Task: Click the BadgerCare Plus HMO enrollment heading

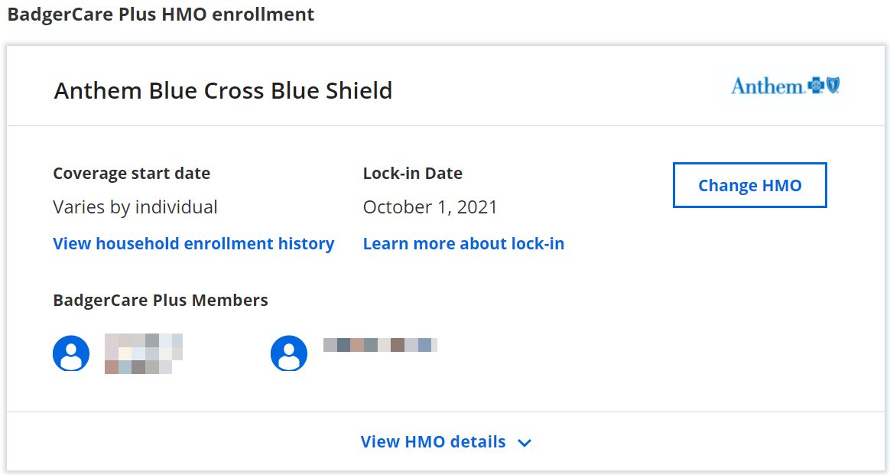Action: tap(161, 15)
